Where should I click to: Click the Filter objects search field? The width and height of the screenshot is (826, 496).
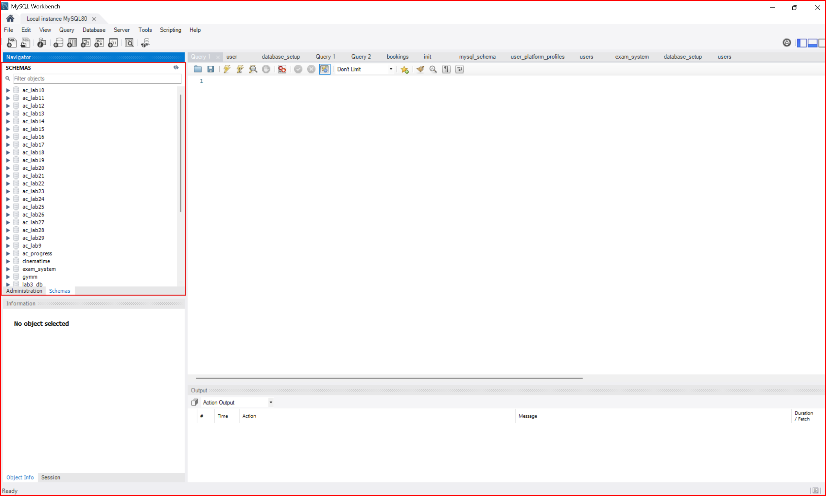(97, 78)
